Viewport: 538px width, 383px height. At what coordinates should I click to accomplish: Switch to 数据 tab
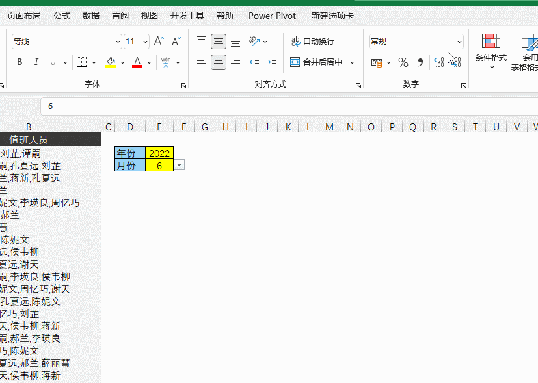[x=91, y=16]
